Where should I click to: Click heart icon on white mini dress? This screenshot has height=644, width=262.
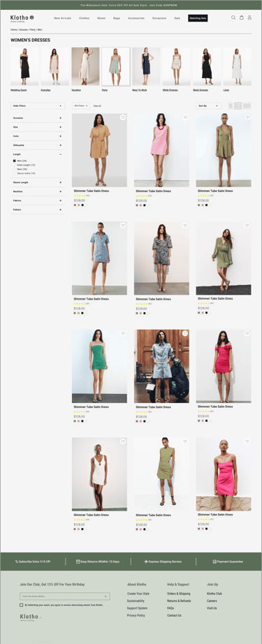point(123,441)
